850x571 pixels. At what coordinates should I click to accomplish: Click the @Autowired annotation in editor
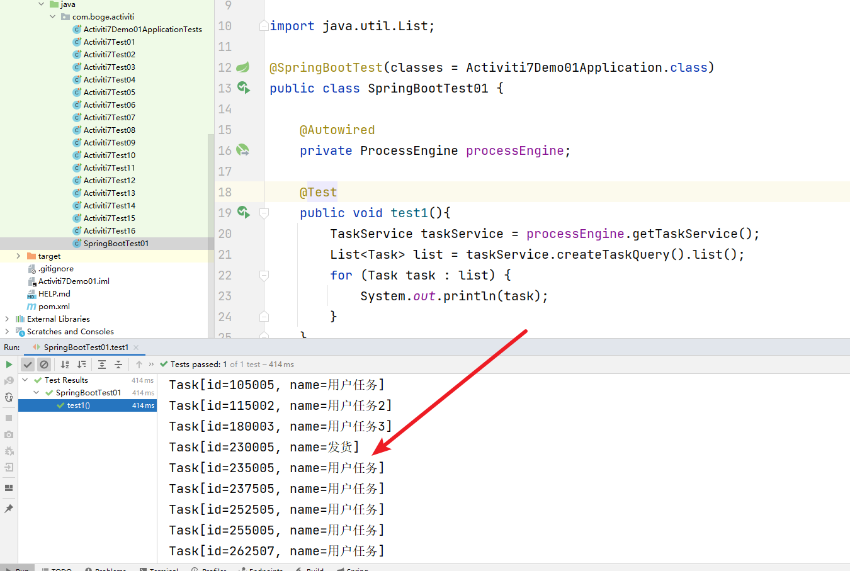coord(337,130)
